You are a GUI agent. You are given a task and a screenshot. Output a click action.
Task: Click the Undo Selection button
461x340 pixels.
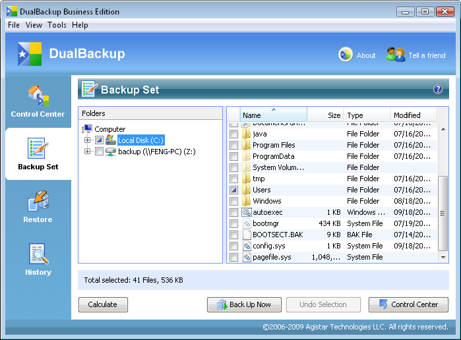click(x=323, y=304)
